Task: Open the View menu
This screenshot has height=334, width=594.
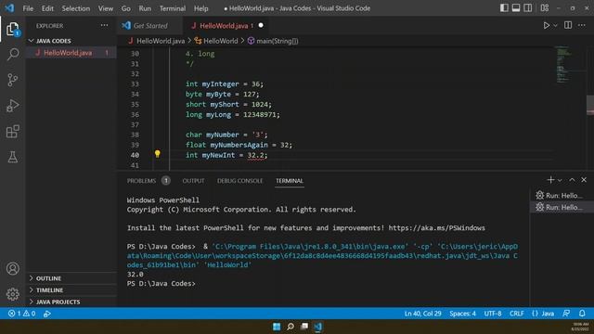Action: (105, 8)
